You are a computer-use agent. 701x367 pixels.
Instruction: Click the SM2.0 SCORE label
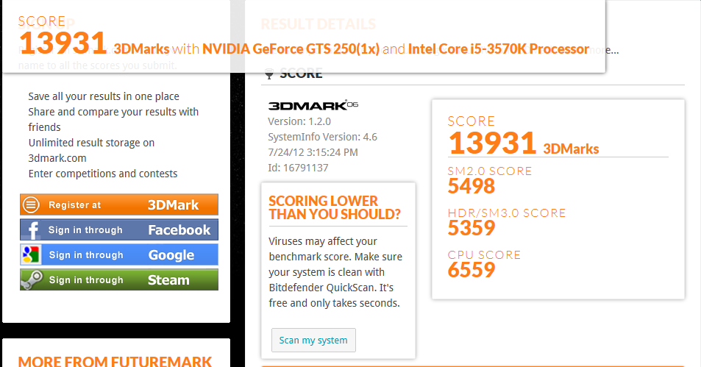point(490,171)
